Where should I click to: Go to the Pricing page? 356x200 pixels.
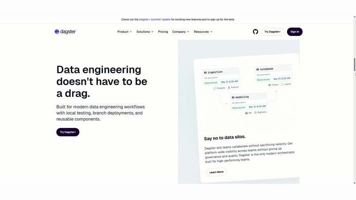[163, 32]
